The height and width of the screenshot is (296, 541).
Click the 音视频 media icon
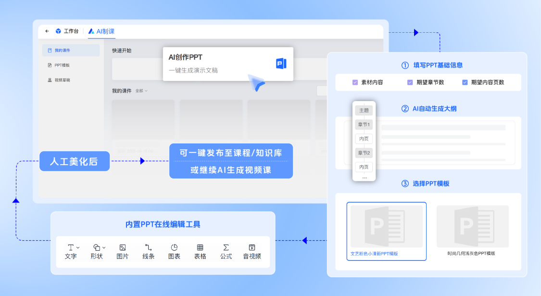coord(252,247)
